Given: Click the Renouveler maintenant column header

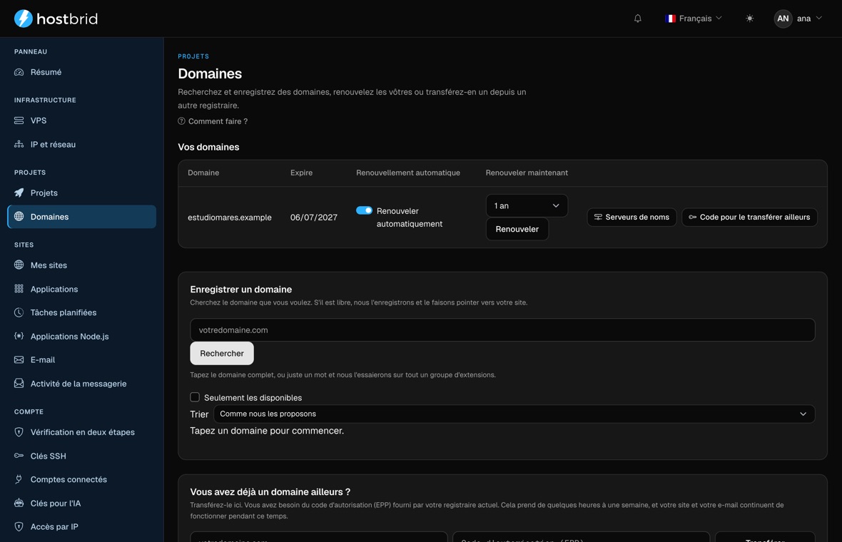Looking at the screenshot, I should (527, 173).
